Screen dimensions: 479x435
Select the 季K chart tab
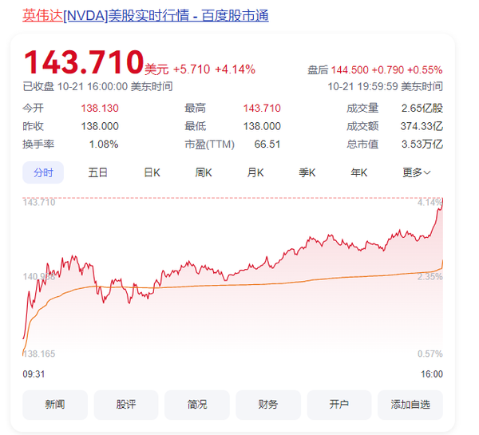pyautogui.click(x=307, y=172)
